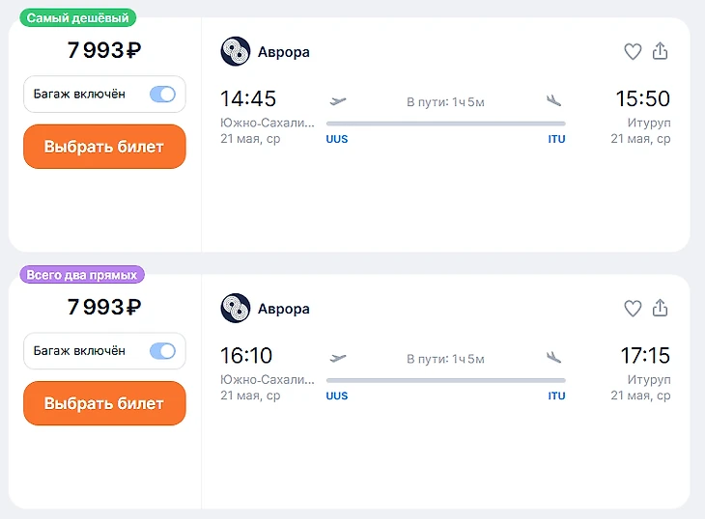Click the Aurora airline logo on the first ticket
Image resolution: width=705 pixels, height=519 pixels.
coord(236,52)
